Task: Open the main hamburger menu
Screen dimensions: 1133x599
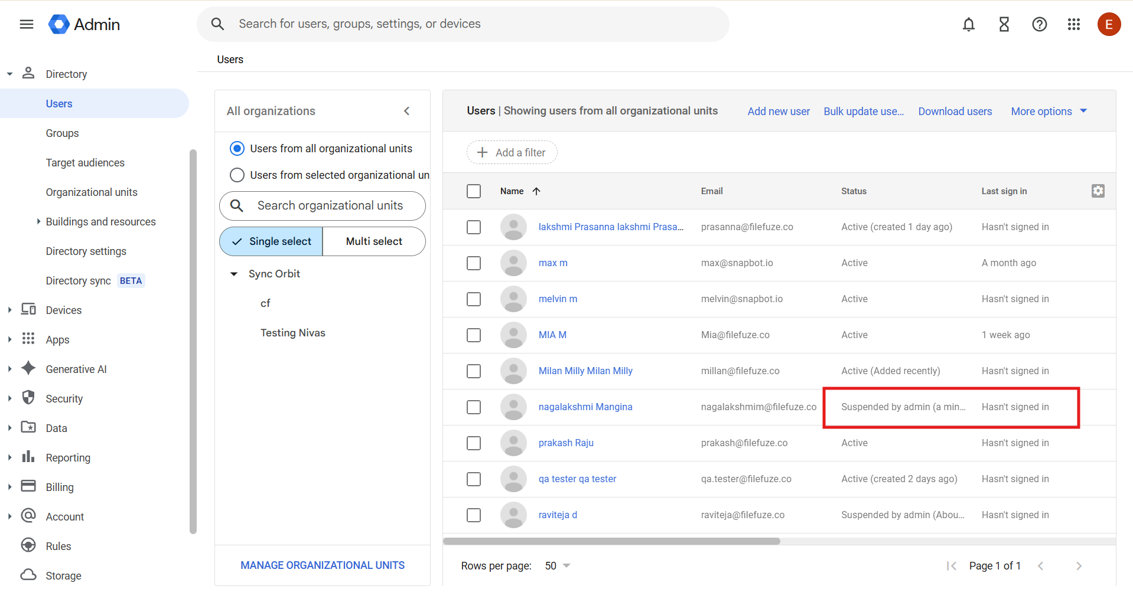Action: [27, 24]
